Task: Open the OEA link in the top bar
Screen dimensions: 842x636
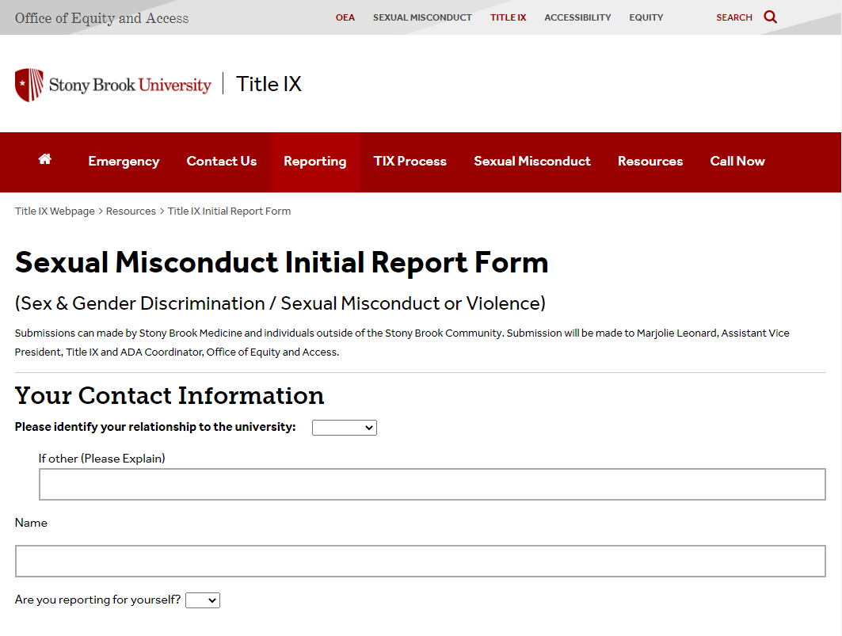Action: click(x=345, y=17)
